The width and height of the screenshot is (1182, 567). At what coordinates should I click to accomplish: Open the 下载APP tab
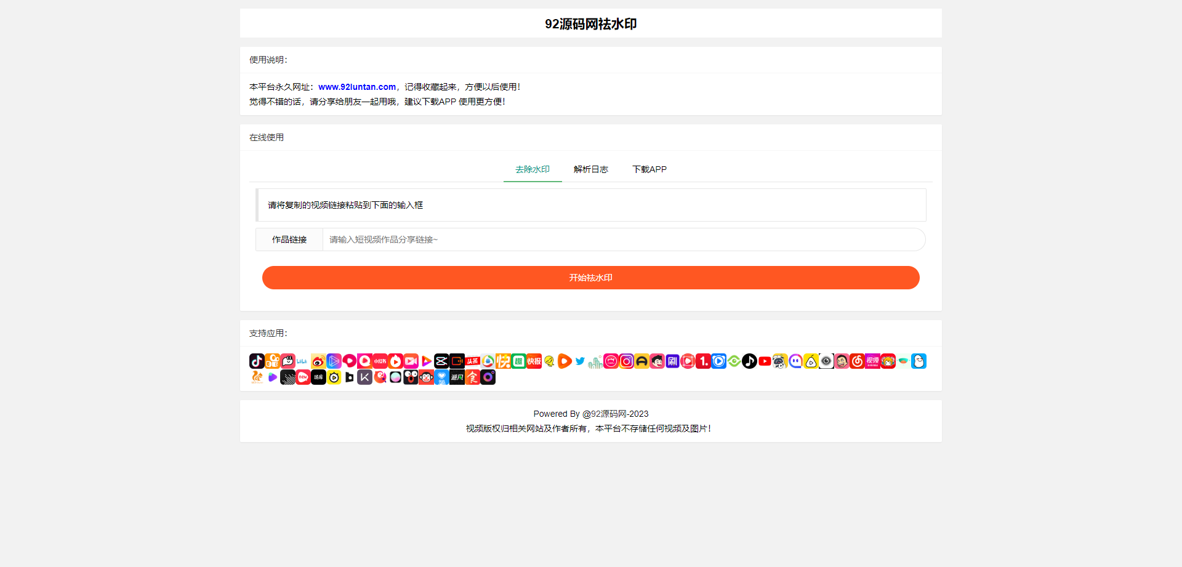649,169
